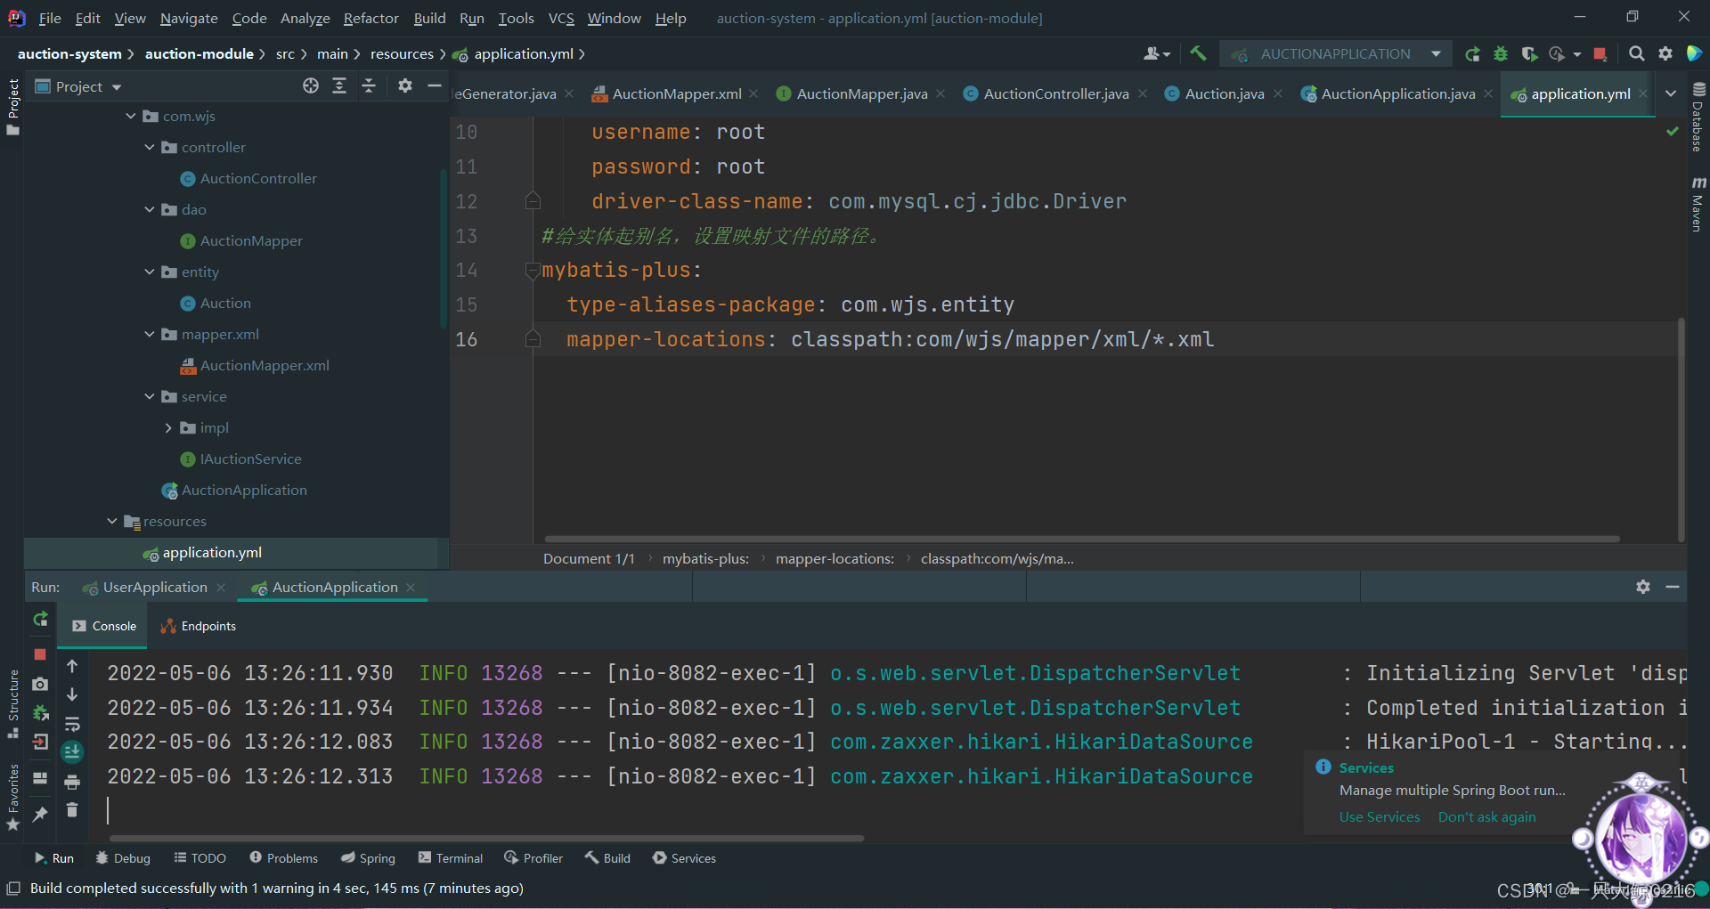The width and height of the screenshot is (1710, 909).
Task: Click the Use Services link
Action: pos(1380,817)
